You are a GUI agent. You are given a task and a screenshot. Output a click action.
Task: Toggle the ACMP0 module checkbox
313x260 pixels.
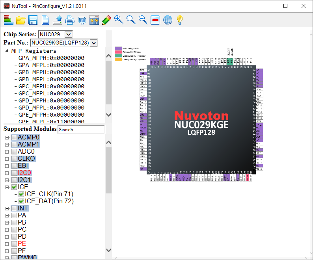[14, 137]
